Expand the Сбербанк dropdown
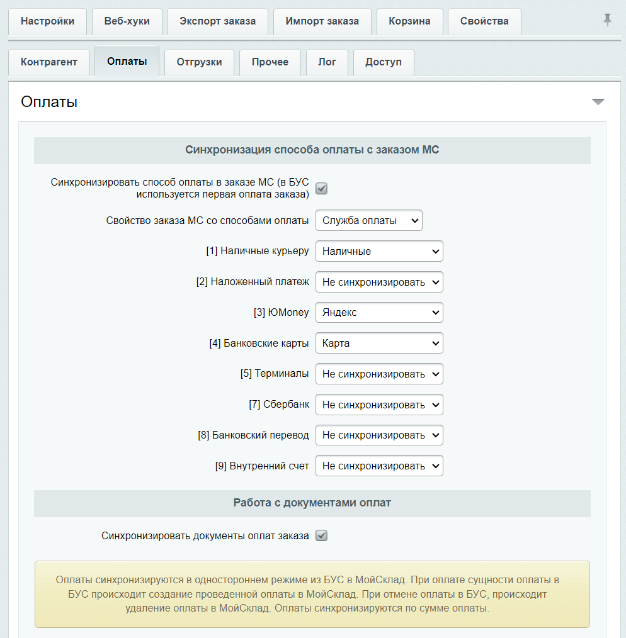Image resolution: width=626 pixels, height=638 pixels. point(379,405)
